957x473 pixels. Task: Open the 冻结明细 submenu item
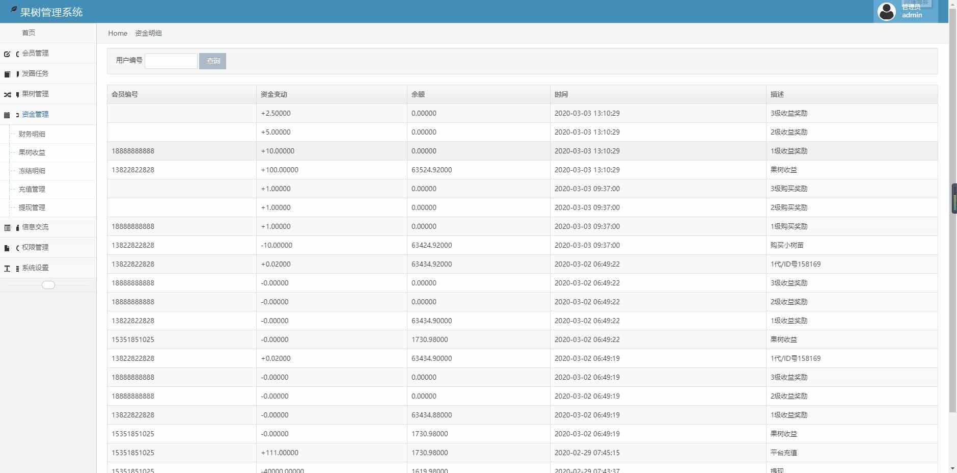[x=32, y=171]
